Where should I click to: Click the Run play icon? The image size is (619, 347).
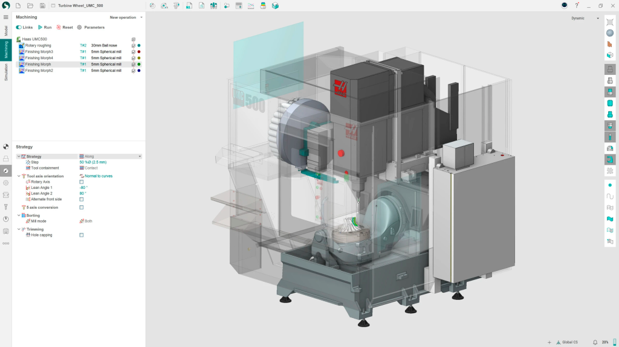point(41,27)
